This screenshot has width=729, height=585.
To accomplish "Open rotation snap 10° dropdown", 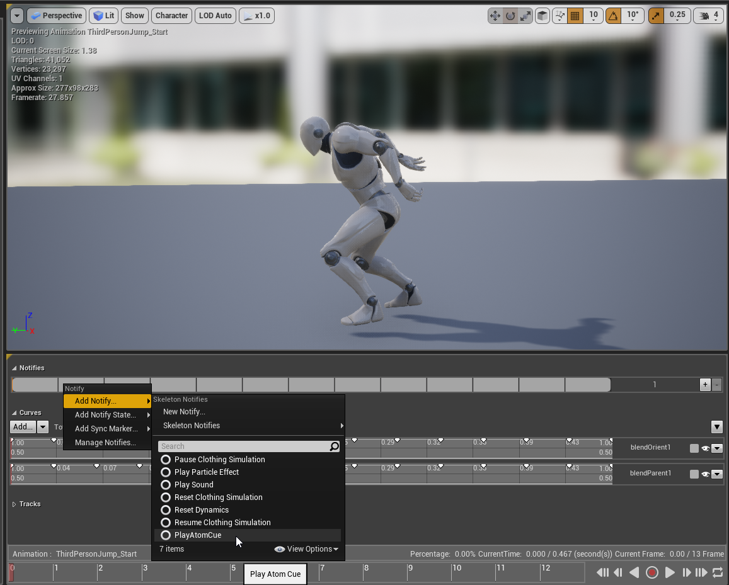I will point(633,16).
